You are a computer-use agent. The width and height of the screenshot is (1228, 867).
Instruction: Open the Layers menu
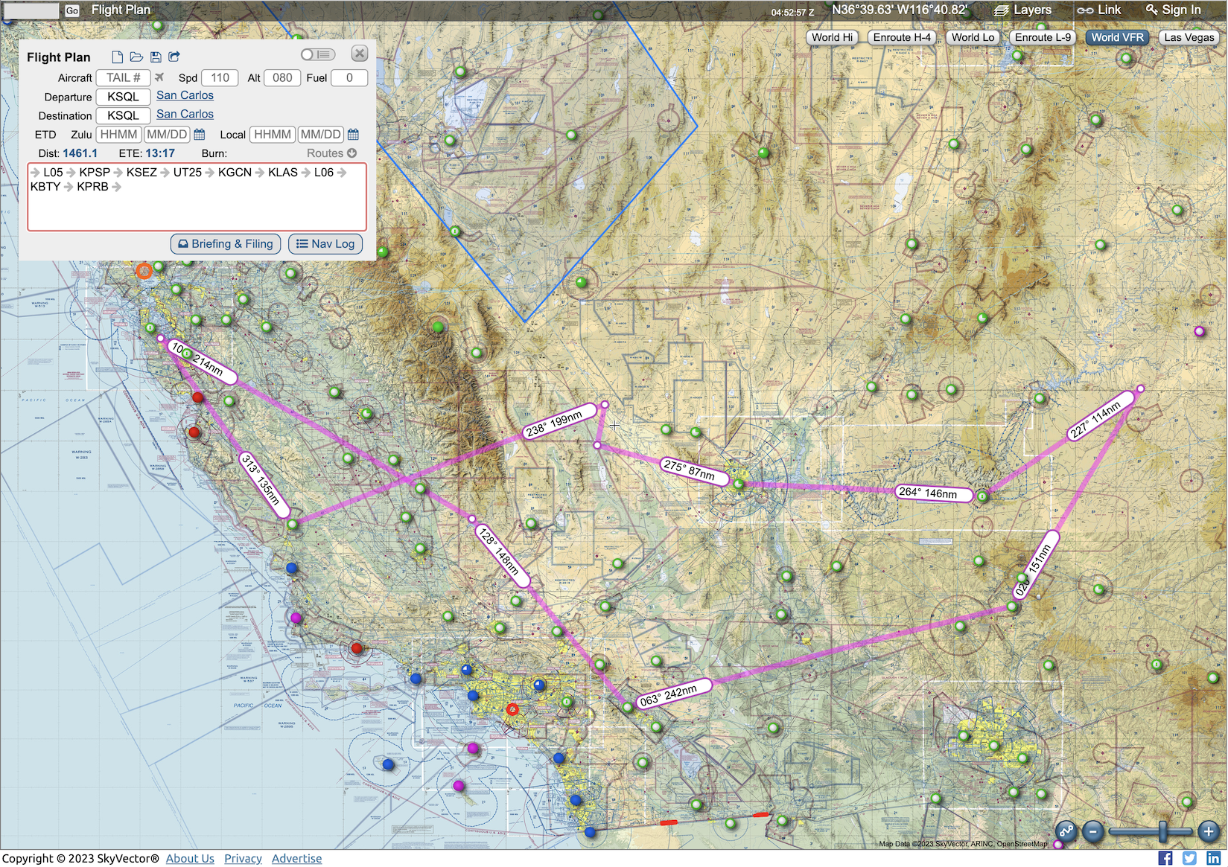coord(1023,10)
